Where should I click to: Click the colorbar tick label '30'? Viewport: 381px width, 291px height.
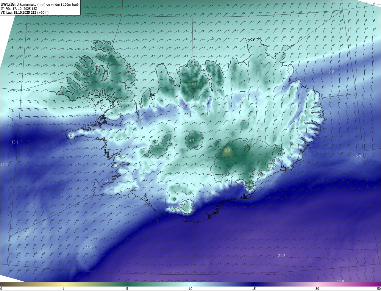tap(317, 289)
